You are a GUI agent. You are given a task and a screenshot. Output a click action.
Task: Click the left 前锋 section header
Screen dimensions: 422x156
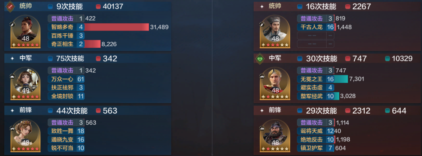88,110
